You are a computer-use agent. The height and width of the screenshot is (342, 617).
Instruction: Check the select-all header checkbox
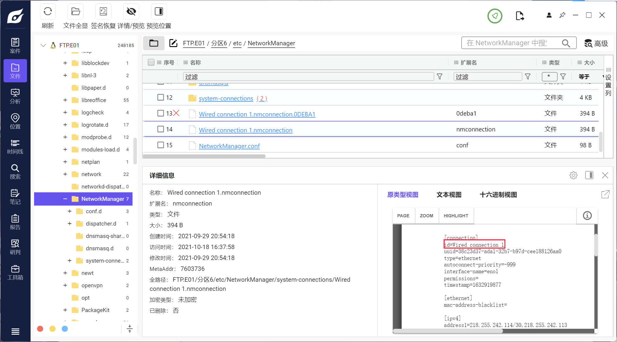coord(151,62)
